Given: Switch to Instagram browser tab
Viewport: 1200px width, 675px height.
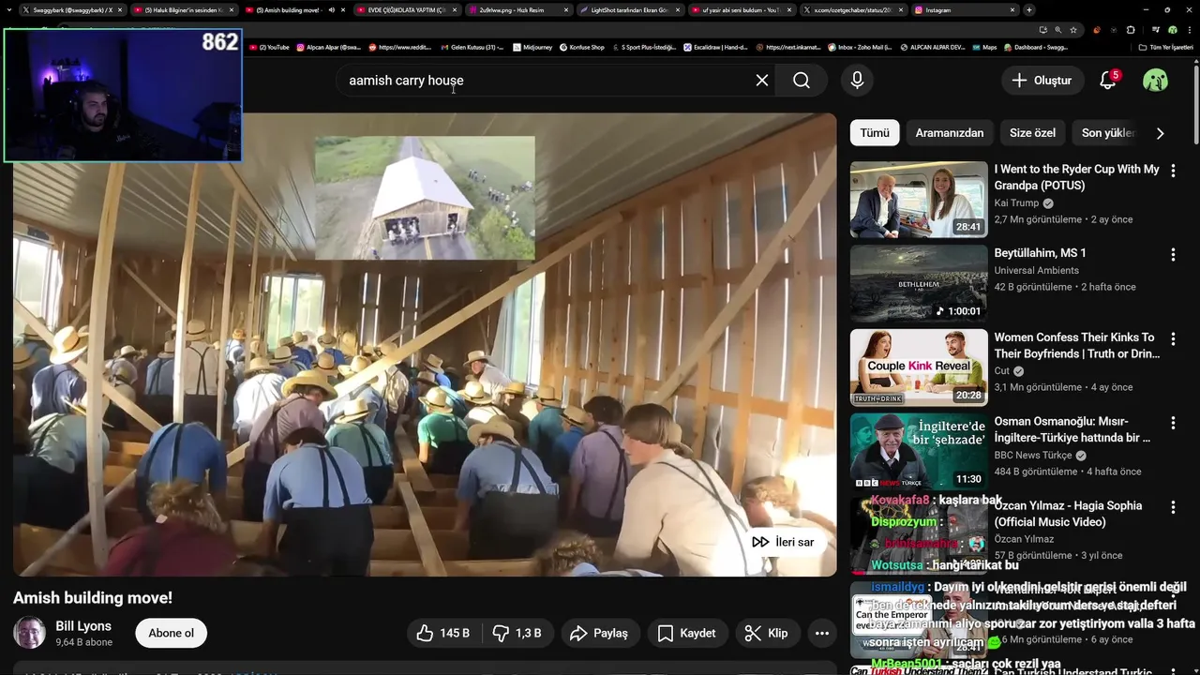Looking at the screenshot, I should [x=964, y=9].
